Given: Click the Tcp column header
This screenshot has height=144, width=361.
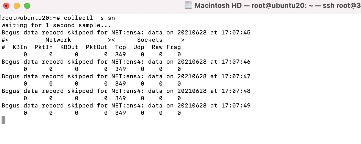Looking at the screenshot, I should click(121, 47).
